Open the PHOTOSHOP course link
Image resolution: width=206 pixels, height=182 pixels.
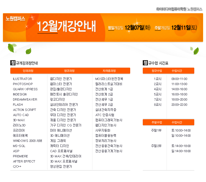[23, 84]
